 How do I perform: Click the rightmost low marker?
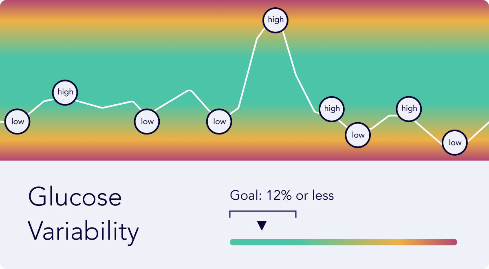(455, 142)
